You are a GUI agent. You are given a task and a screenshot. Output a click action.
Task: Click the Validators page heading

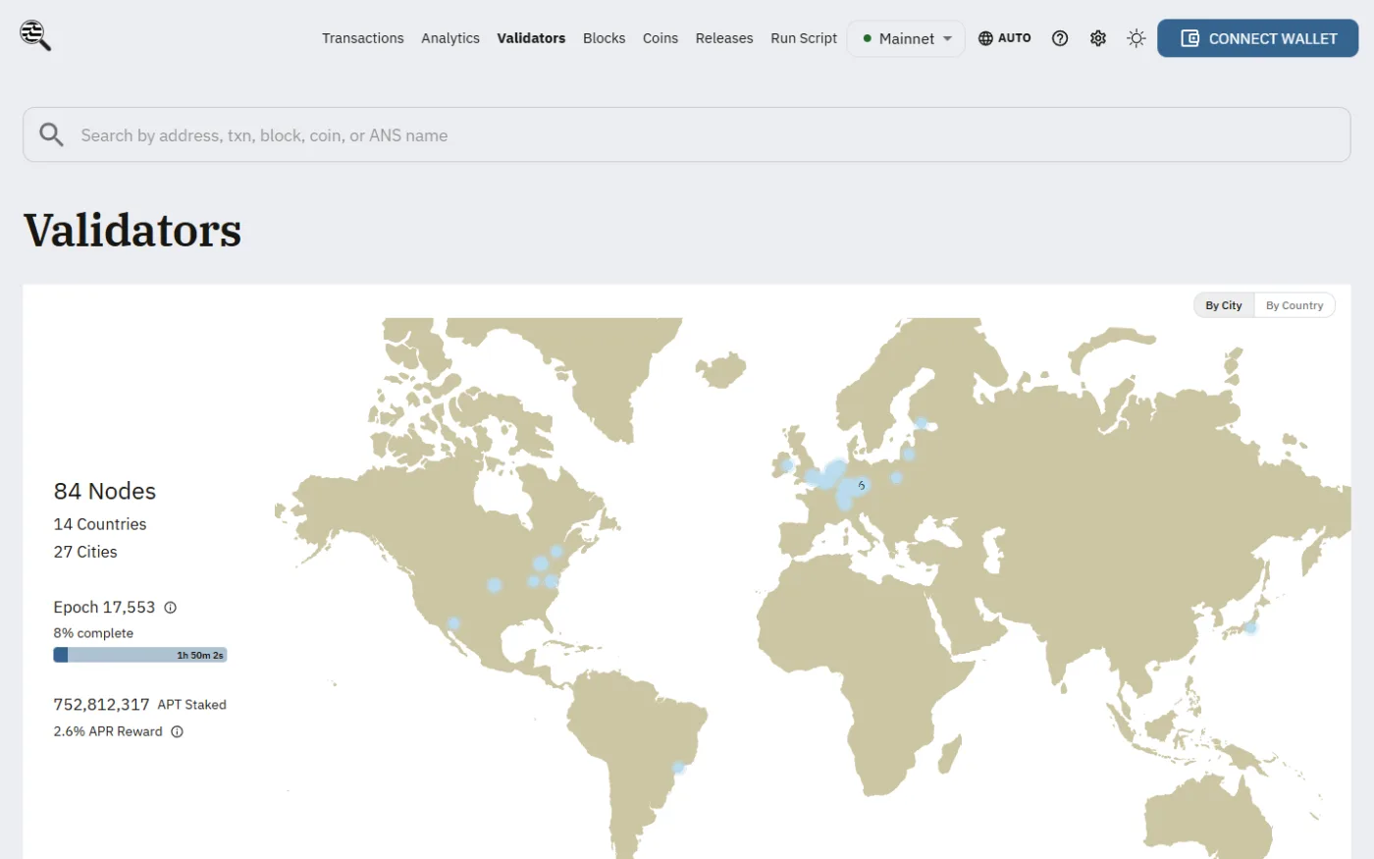(132, 231)
